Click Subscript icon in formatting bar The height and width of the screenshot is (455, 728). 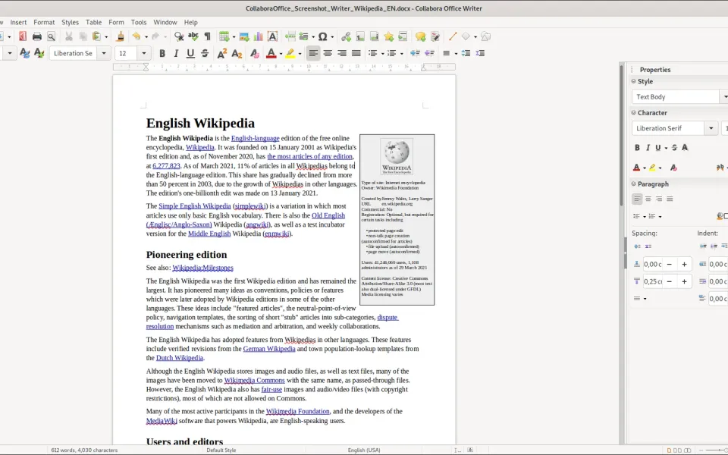pyautogui.click(x=237, y=53)
